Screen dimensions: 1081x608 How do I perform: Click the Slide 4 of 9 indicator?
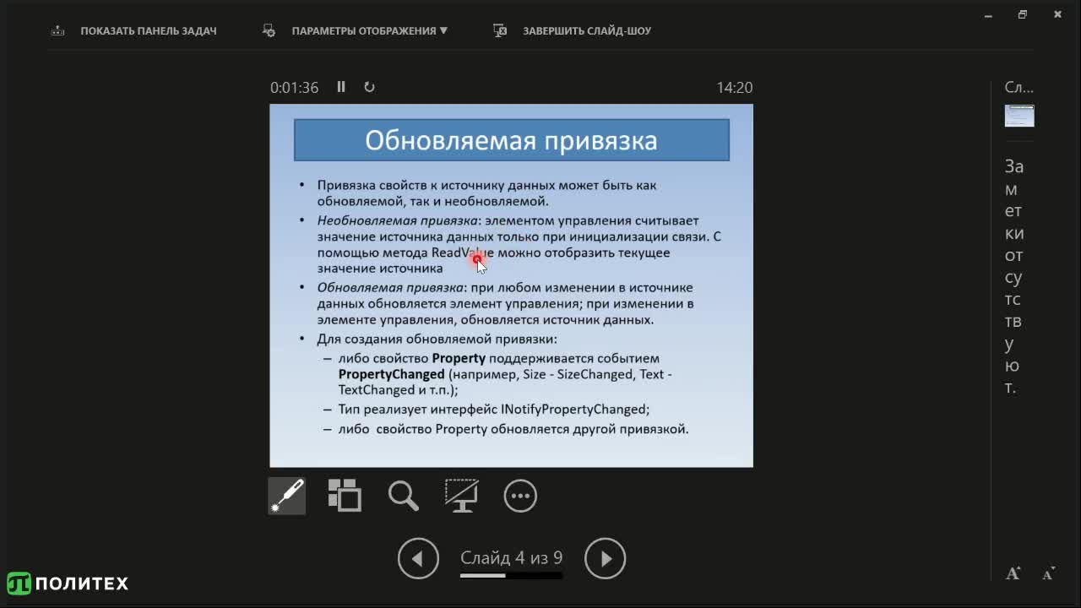(511, 557)
